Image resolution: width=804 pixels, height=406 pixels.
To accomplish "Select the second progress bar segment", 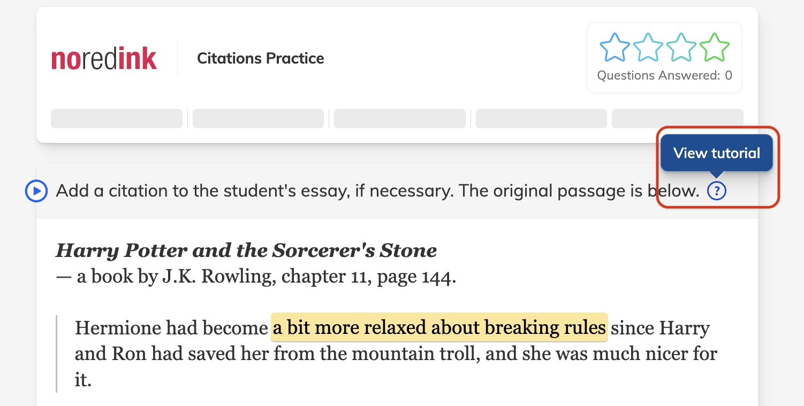I will (x=258, y=119).
